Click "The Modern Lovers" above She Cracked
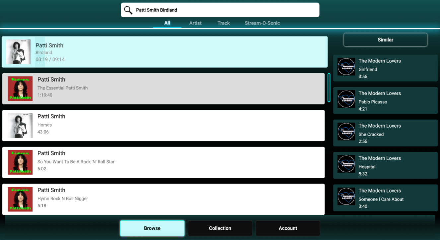 (x=380, y=126)
